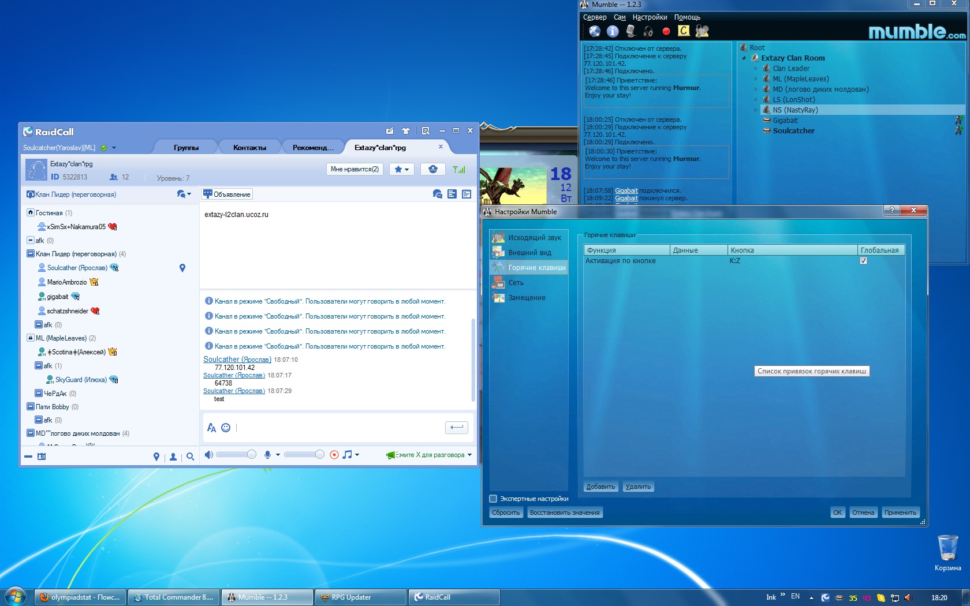The width and height of the screenshot is (970, 606).
Task: Click the yellow comment C icon in Mumble
Action: [x=684, y=31]
